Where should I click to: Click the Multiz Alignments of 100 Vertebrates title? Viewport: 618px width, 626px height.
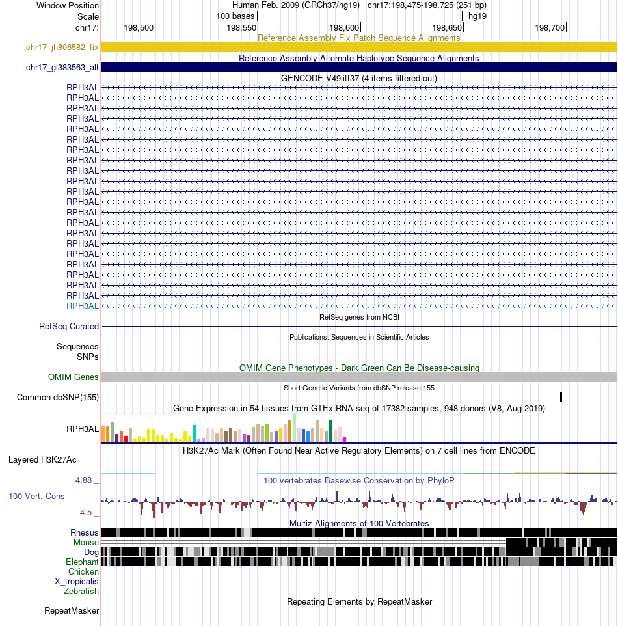tap(359, 523)
